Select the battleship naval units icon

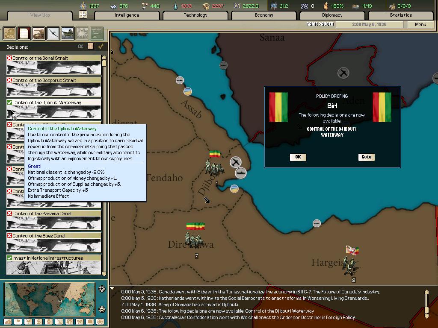(68, 33)
